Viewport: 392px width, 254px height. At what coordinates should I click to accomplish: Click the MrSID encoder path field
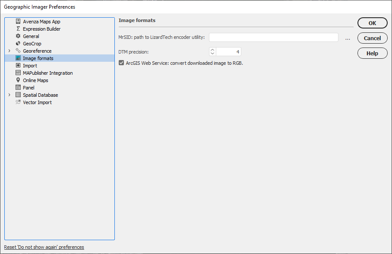point(273,37)
